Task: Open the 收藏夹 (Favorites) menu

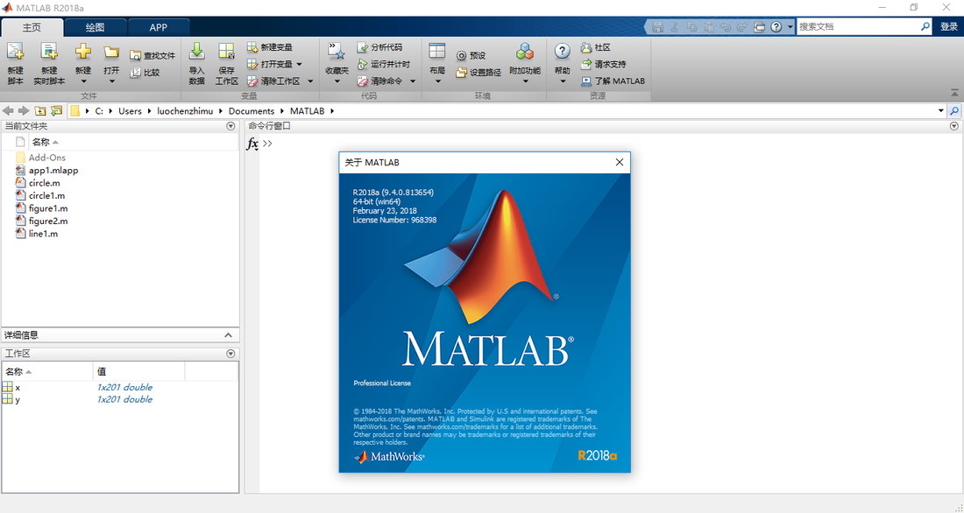Action: 337,63
